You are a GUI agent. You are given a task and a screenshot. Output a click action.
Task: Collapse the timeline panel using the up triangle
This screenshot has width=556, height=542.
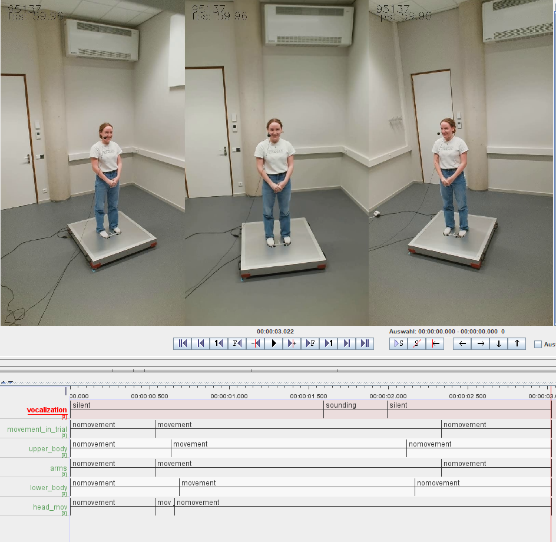(x=4, y=382)
